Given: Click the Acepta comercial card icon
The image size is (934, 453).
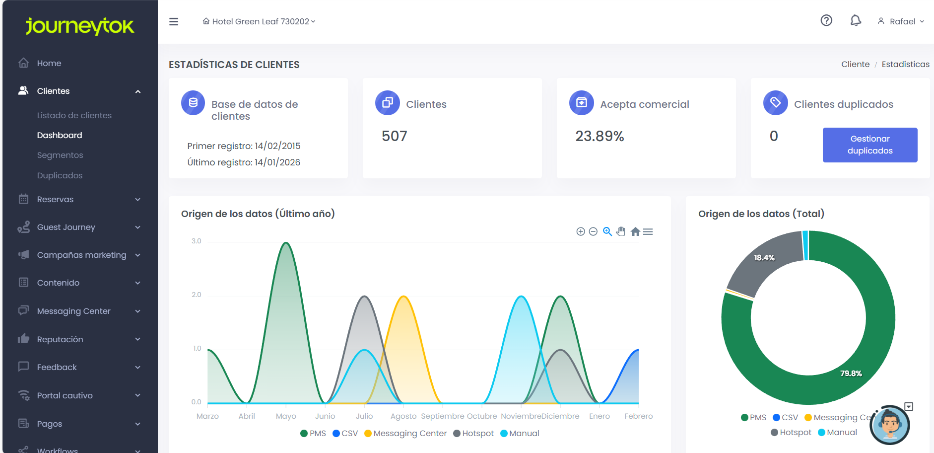Looking at the screenshot, I should (582, 103).
